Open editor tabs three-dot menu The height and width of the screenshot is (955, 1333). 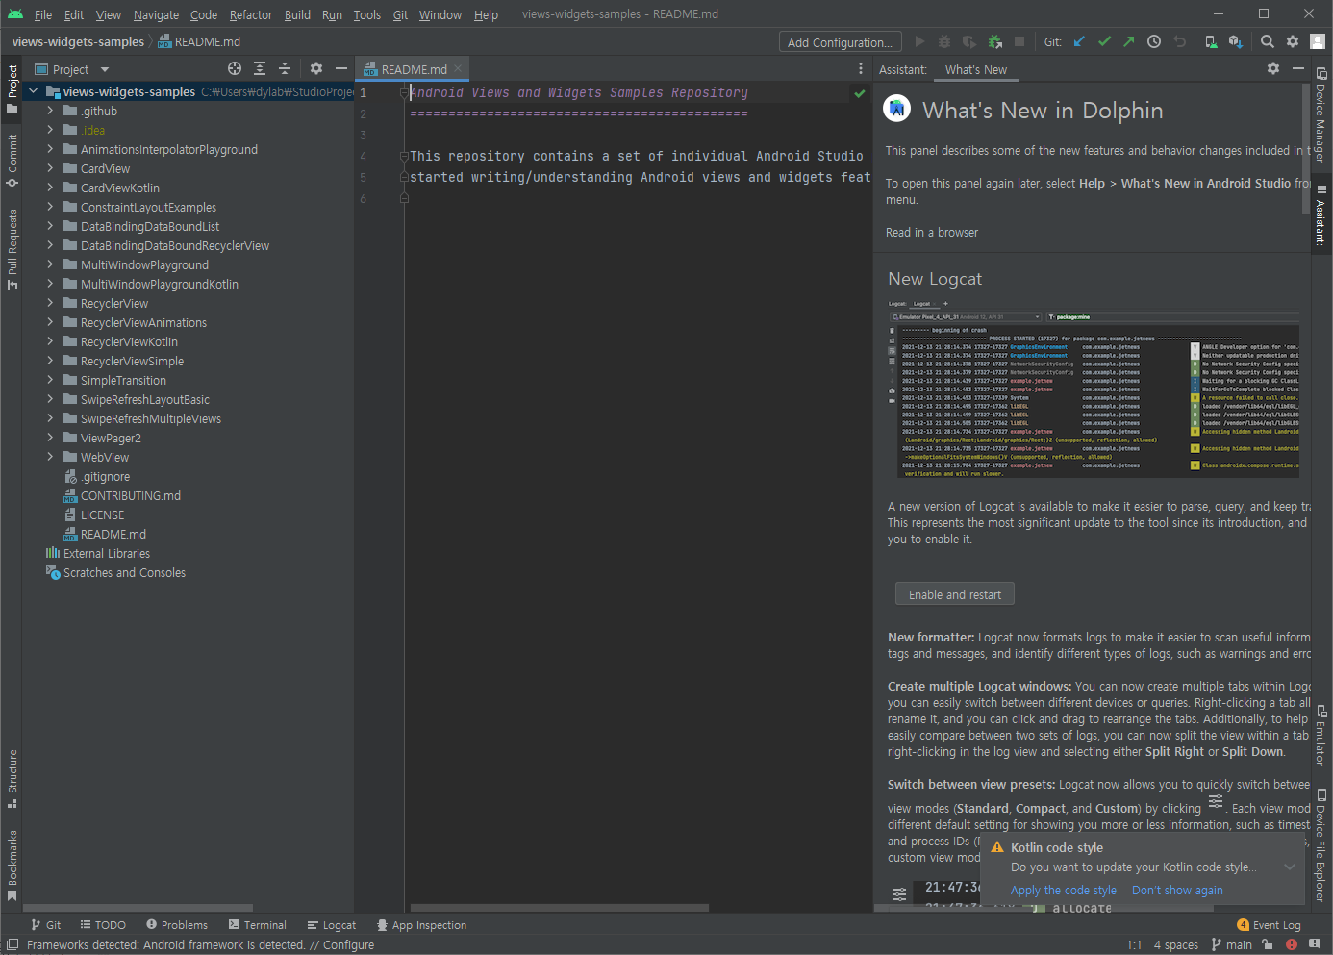pyautogui.click(x=861, y=68)
